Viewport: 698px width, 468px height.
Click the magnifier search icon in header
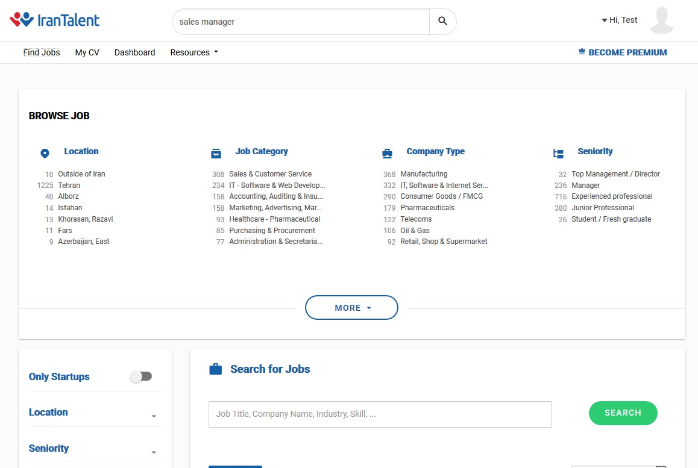pos(442,22)
